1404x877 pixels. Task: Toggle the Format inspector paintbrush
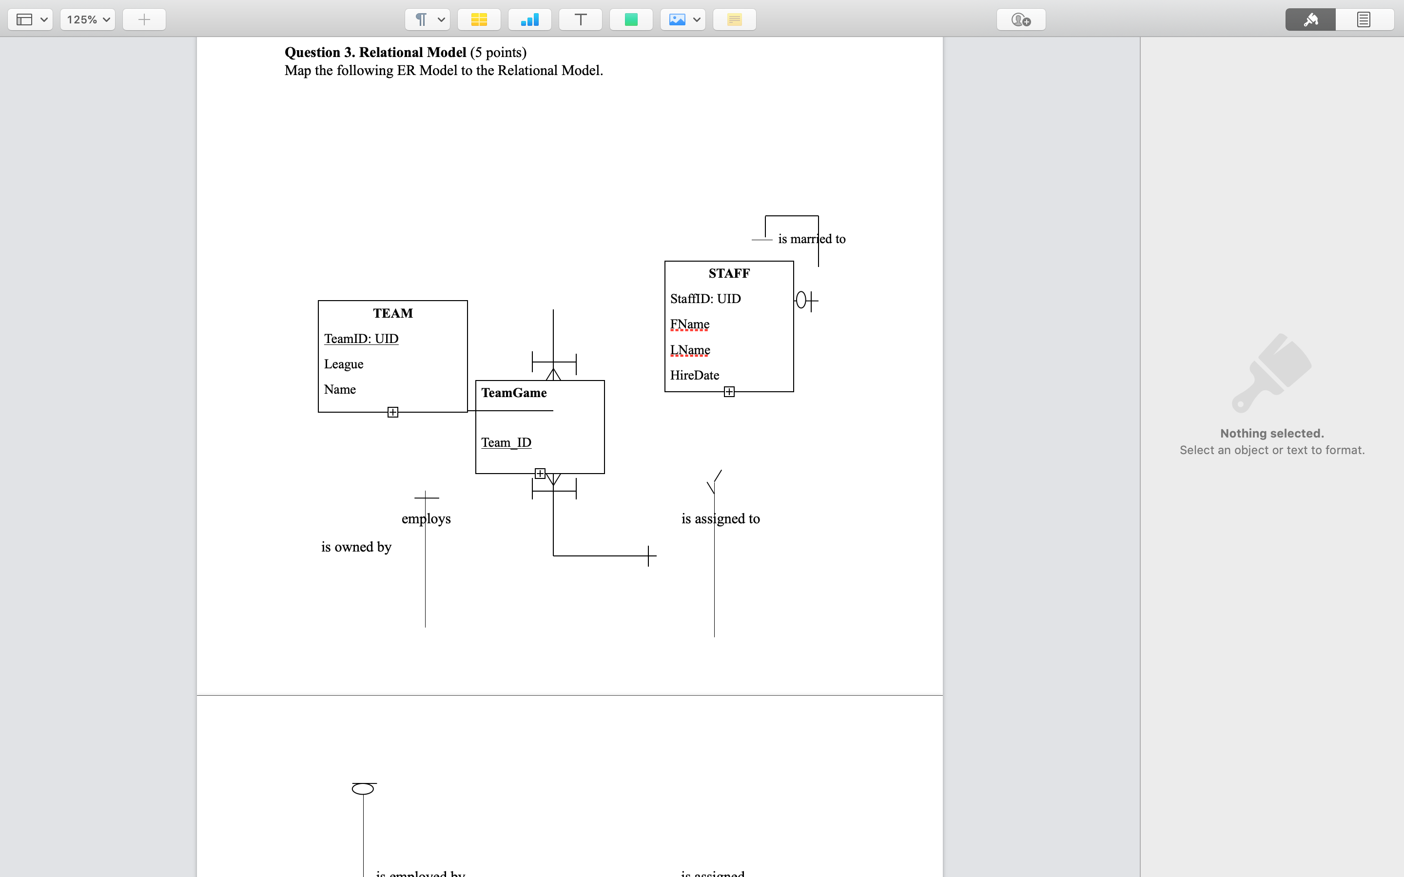1309,19
